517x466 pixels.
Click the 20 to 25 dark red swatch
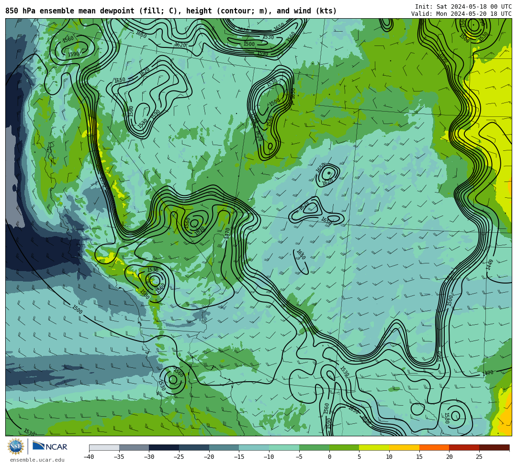point(464,447)
